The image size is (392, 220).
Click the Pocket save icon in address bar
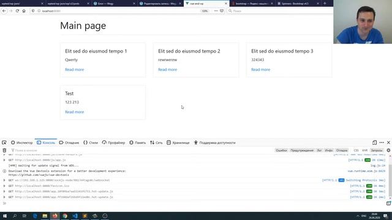222,11
